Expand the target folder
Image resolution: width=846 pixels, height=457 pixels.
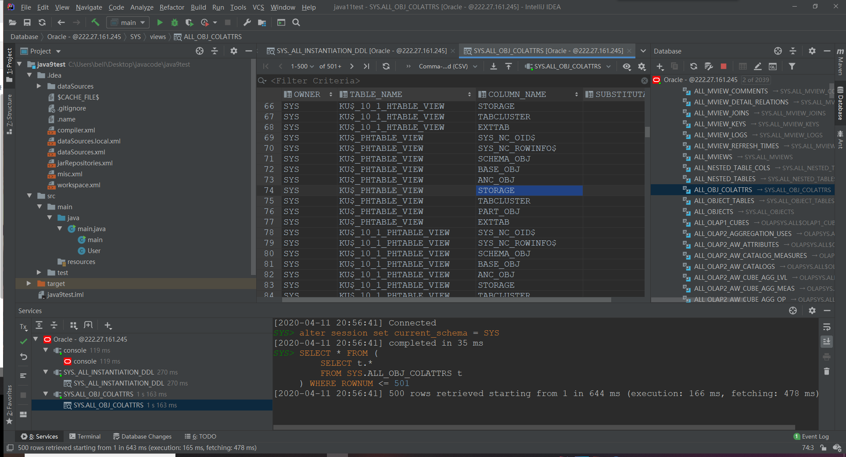pos(29,284)
